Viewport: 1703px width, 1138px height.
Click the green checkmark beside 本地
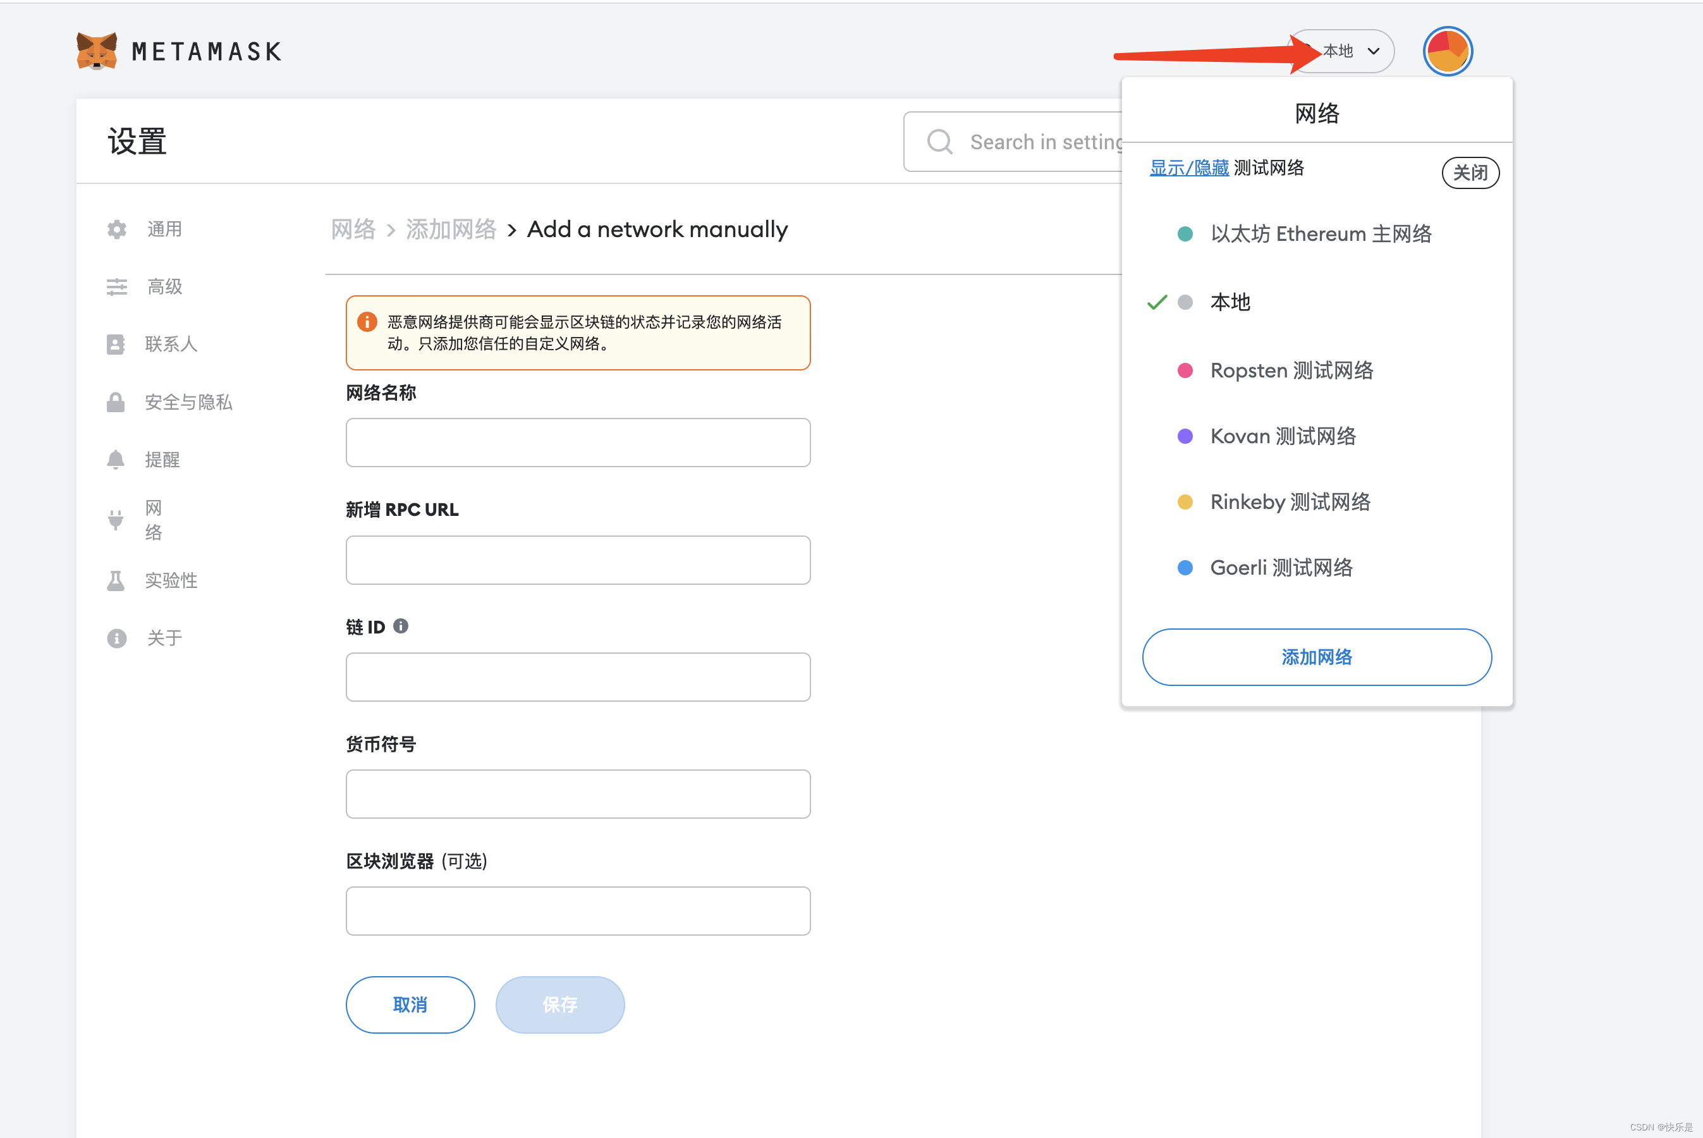(1157, 302)
